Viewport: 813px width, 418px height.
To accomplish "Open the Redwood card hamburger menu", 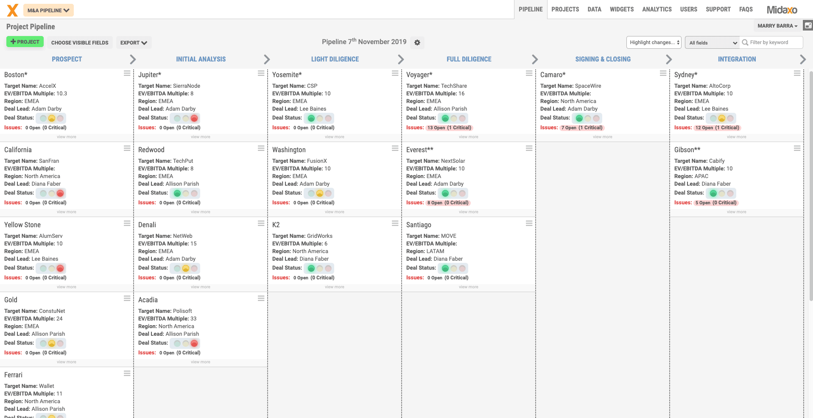I will (261, 148).
